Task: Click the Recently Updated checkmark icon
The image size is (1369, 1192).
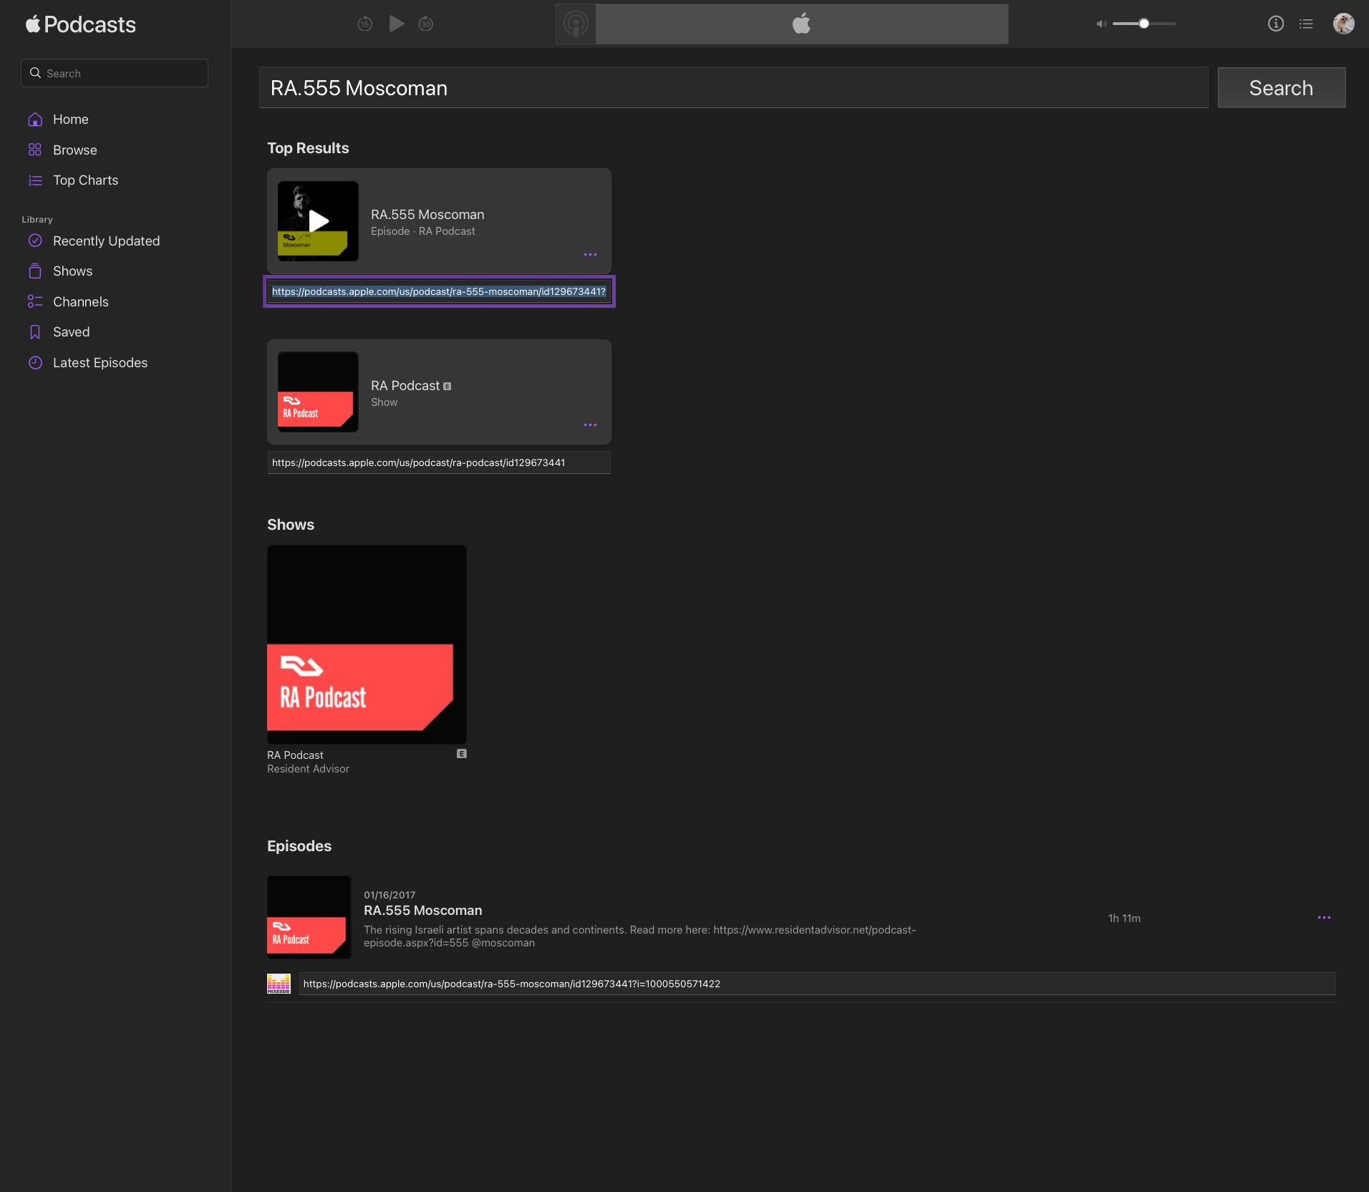Action: pos(35,241)
